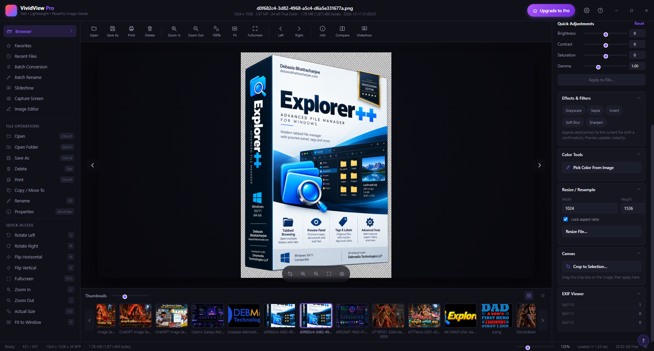Open Batch Rename in sidebar
This screenshot has height=351, width=654.
[40, 77]
